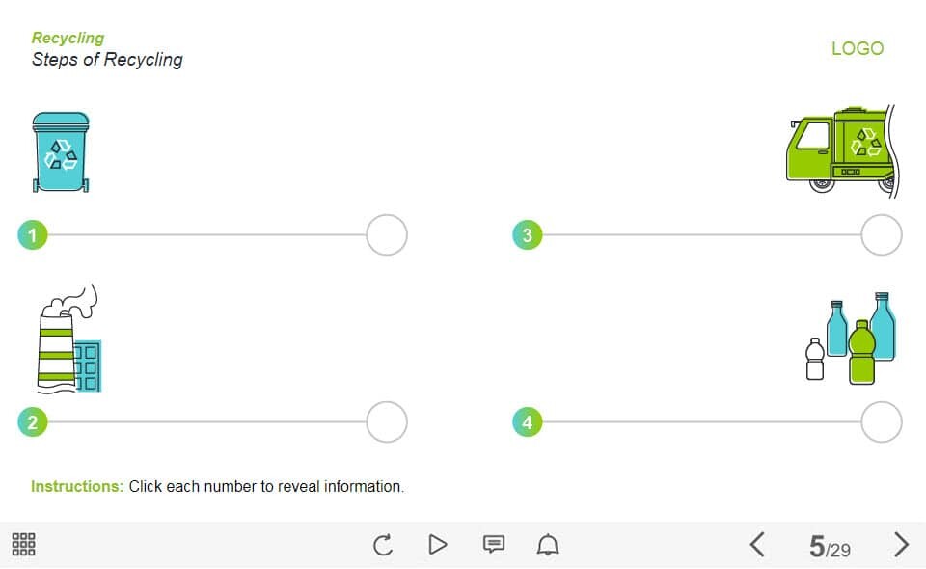Click the green recycling truck illustration
Viewport: 926px width, 569px height.
click(x=843, y=151)
